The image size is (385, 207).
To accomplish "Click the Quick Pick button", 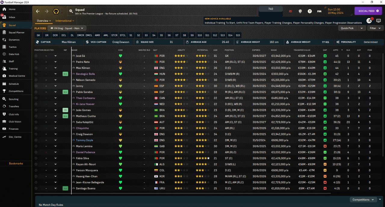I will click(x=347, y=28).
